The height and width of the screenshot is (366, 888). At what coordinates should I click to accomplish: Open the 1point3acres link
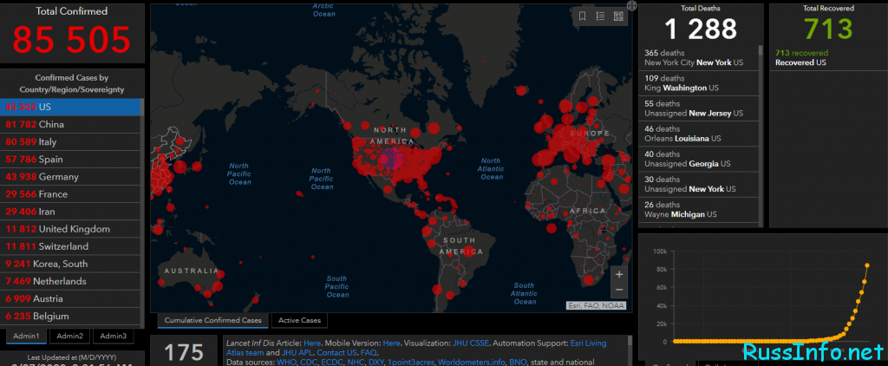pyautogui.click(x=411, y=362)
